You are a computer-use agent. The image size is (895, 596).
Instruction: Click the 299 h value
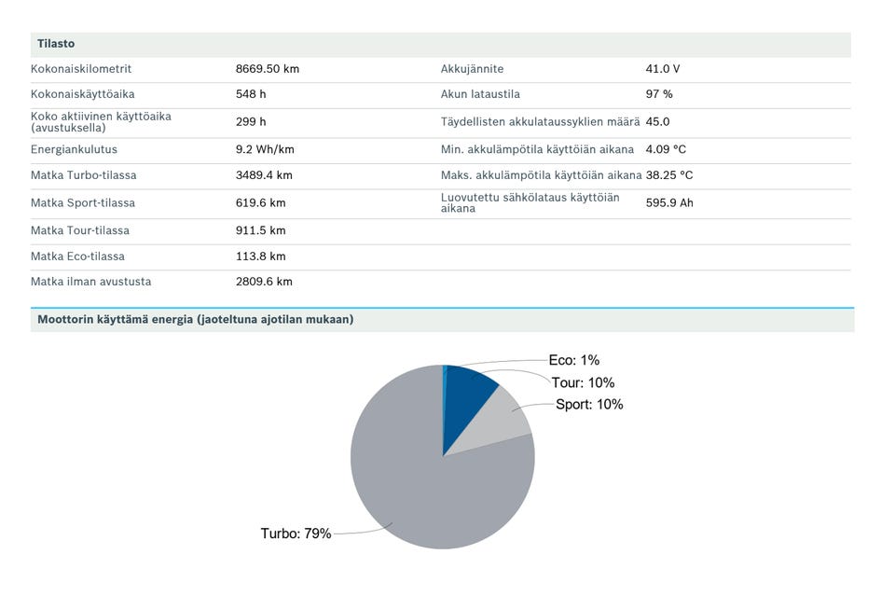[x=251, y=121]
